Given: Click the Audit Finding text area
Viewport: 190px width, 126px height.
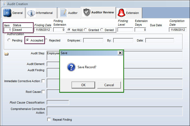Looking at the screenshot, I should click(114, 73).
